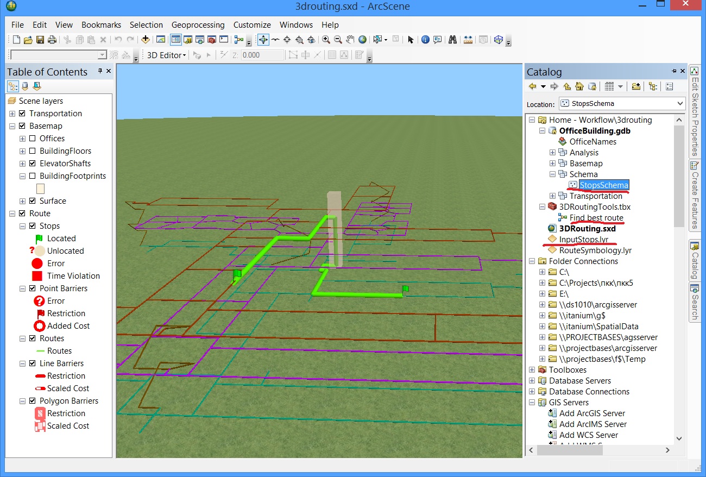Viewport: 706px width, 477px height.
Task: Click the Connect To Folder icon
Action: [x=636, y=86]
